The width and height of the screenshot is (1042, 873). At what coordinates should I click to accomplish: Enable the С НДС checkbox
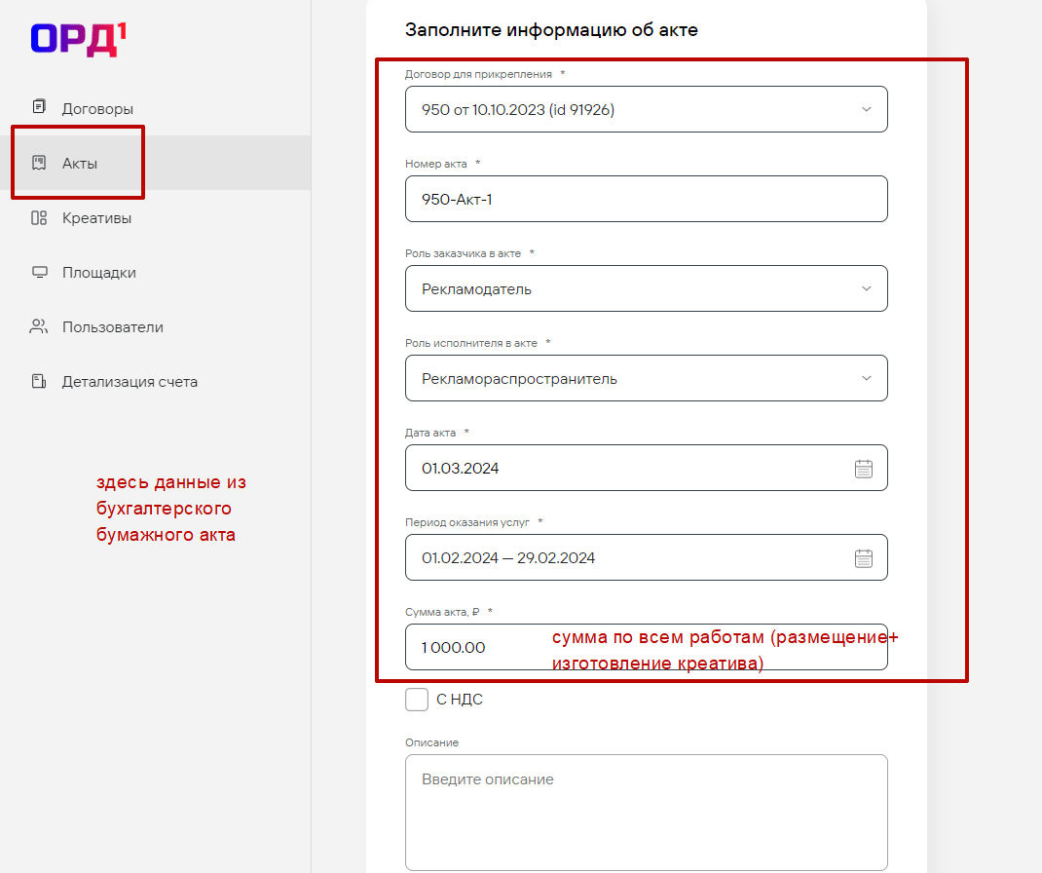point(417,700)
